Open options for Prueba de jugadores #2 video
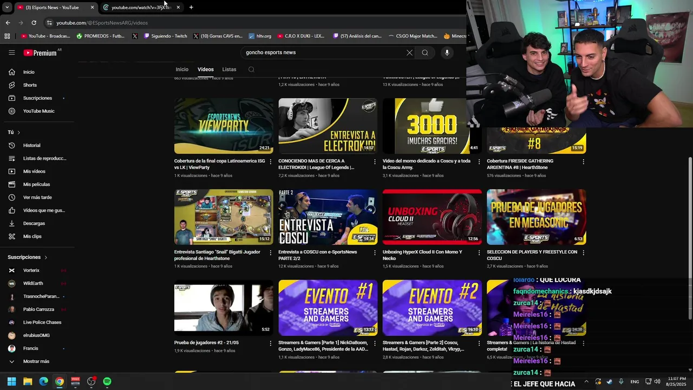 coord(271,343)
